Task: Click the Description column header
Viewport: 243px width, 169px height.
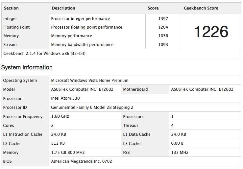Action: (x=63, y=8)
